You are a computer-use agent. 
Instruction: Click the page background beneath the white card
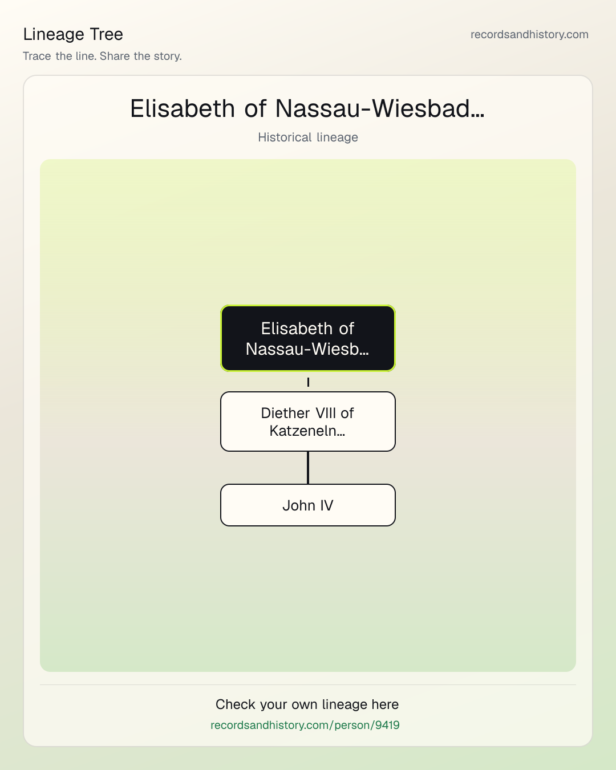click(308, 759)
